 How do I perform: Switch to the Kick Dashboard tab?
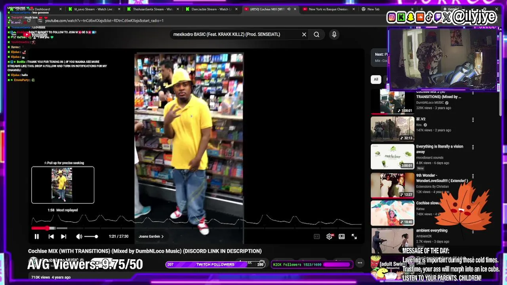pyautogui.click(x=35, y=9)
